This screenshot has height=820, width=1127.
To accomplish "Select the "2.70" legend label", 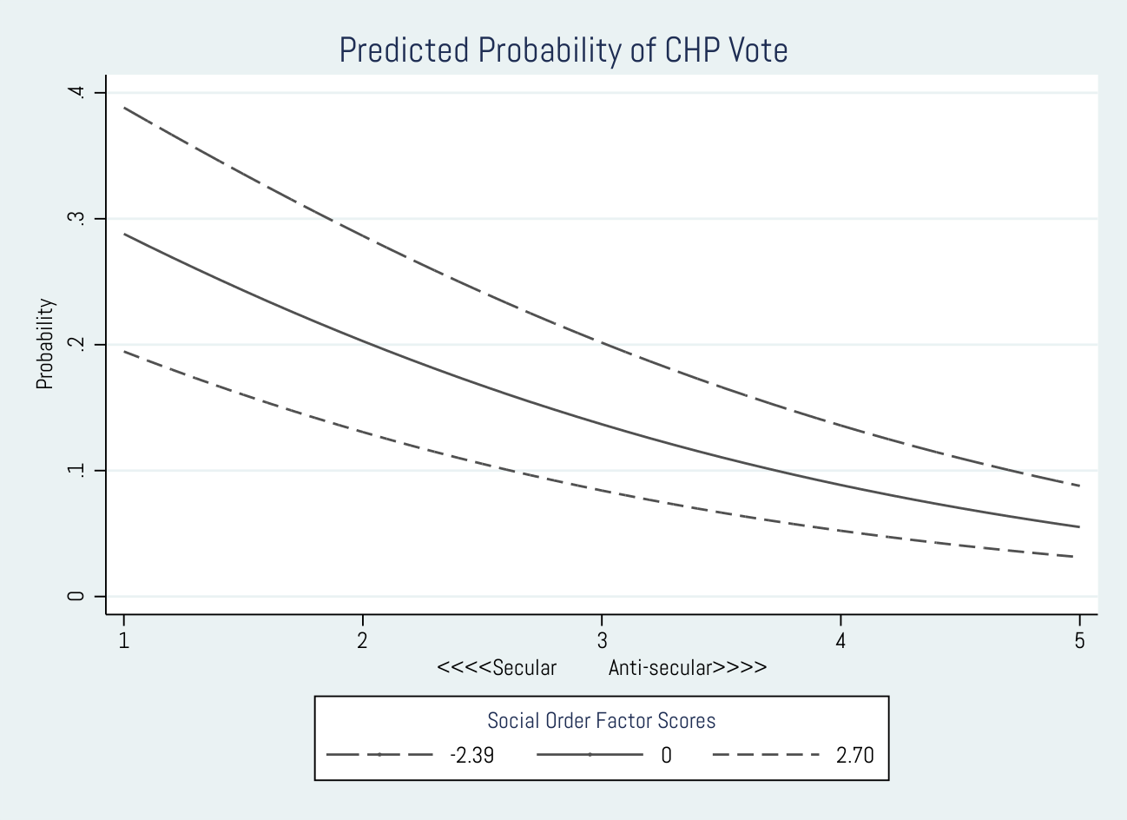I will (x=854, y=755).
